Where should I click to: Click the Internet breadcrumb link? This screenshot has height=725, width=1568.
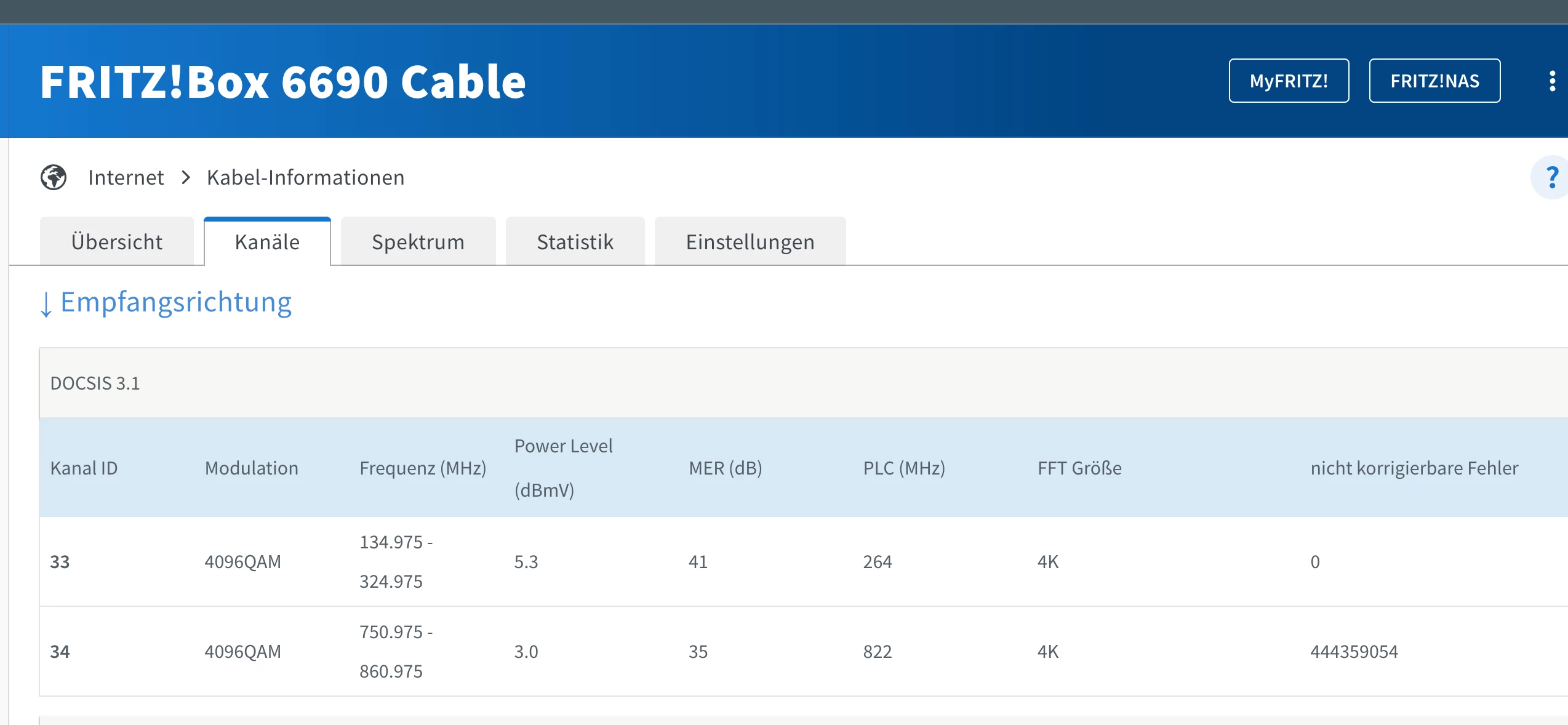click(x=126, y=177)
